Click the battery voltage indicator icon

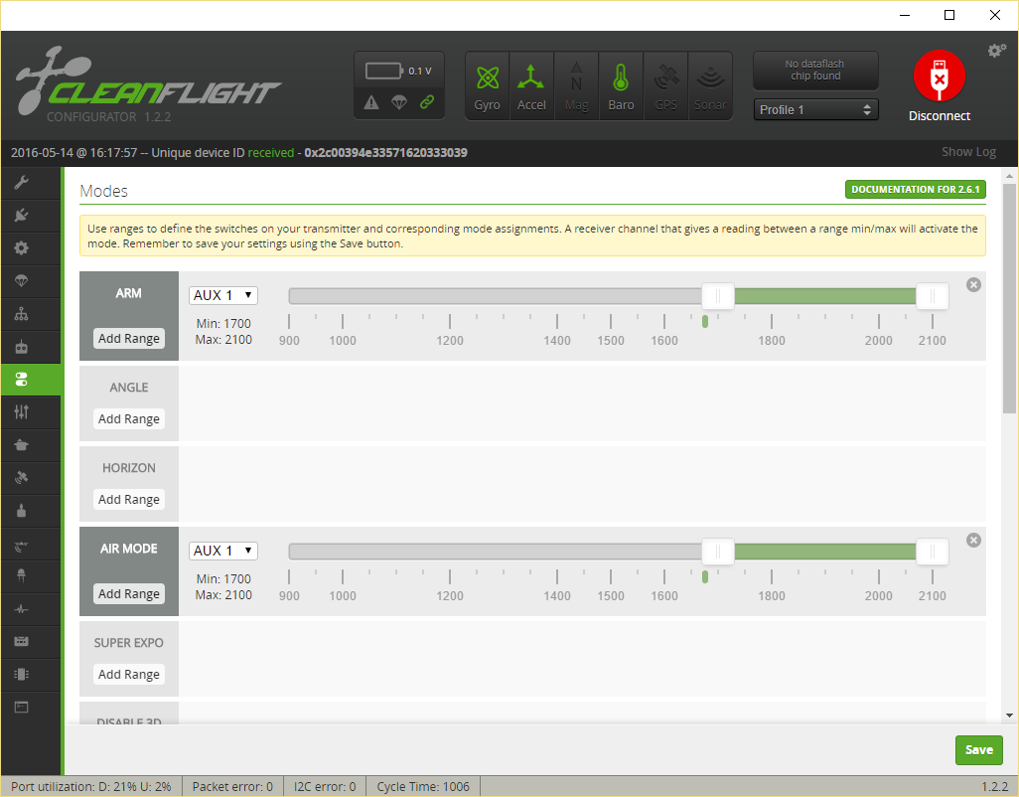coord(383,71)
